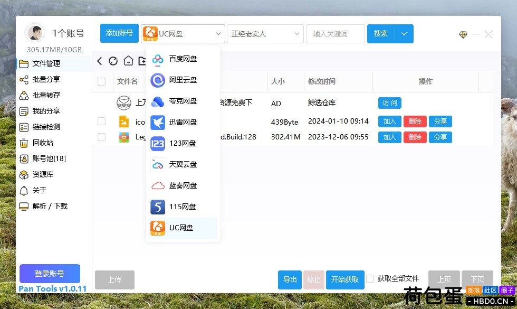Click the ad row round logo icon
This screenshot has height=309, width=517.
[x=124, y=102]
